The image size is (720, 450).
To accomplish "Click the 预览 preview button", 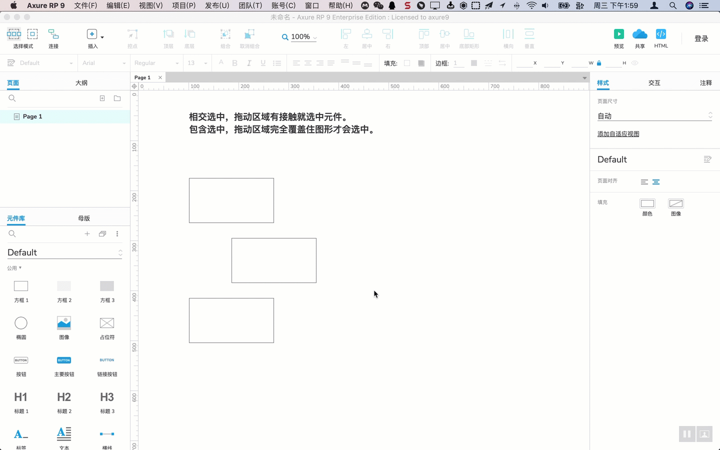I will coord(619,34).
